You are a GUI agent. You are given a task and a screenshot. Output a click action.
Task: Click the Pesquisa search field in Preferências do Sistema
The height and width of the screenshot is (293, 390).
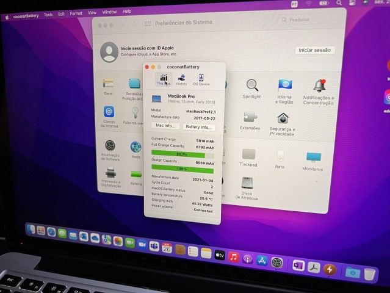pos(308,20)
